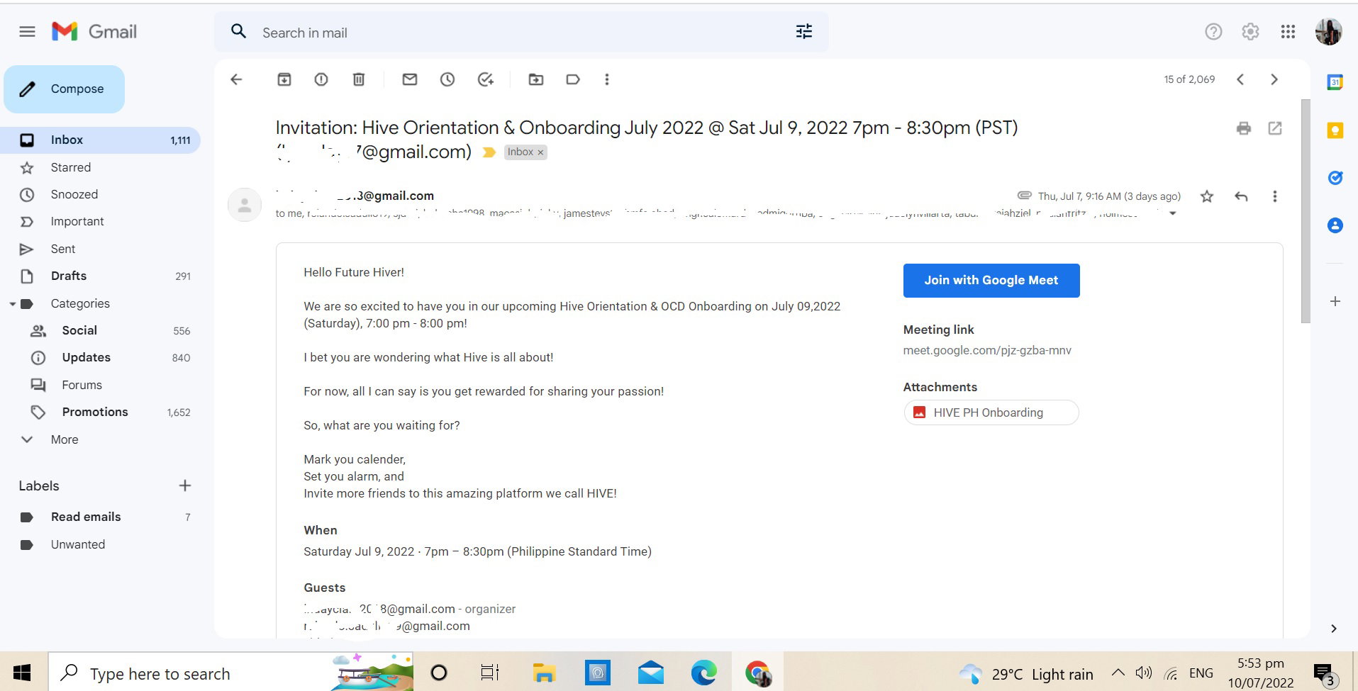The image size is (1358, 691).
Task: Join with Google Meet
Action: point(991,281)
